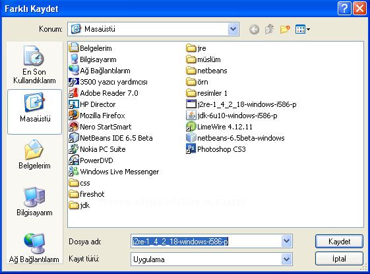The image size is (370, 274).
Task: Select the css folder
Action: click(80, 183)
